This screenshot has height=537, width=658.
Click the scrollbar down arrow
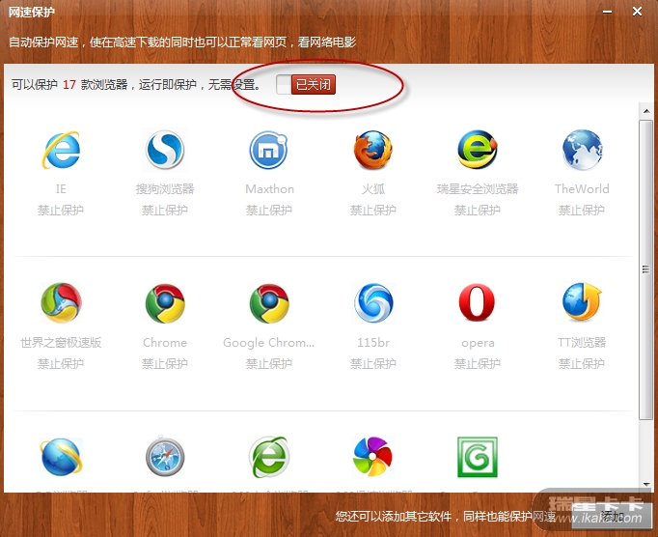tap(646, 484)
